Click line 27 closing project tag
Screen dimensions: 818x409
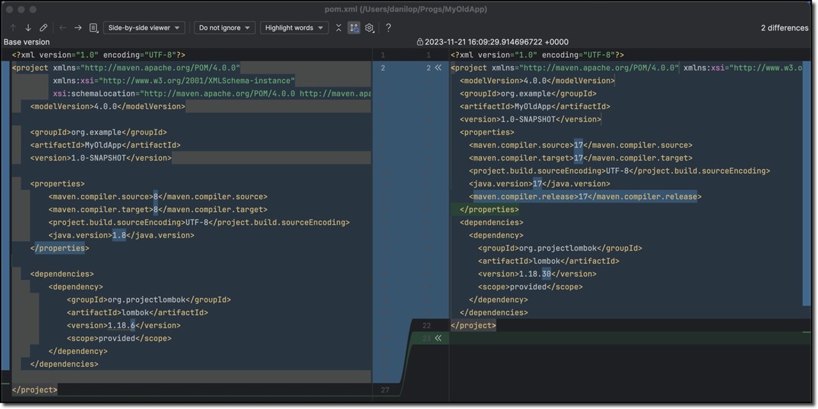[x=35, y=390]
